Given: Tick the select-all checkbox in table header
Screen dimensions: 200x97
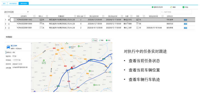Looking at the screenshot, I should tap(9, 16).
